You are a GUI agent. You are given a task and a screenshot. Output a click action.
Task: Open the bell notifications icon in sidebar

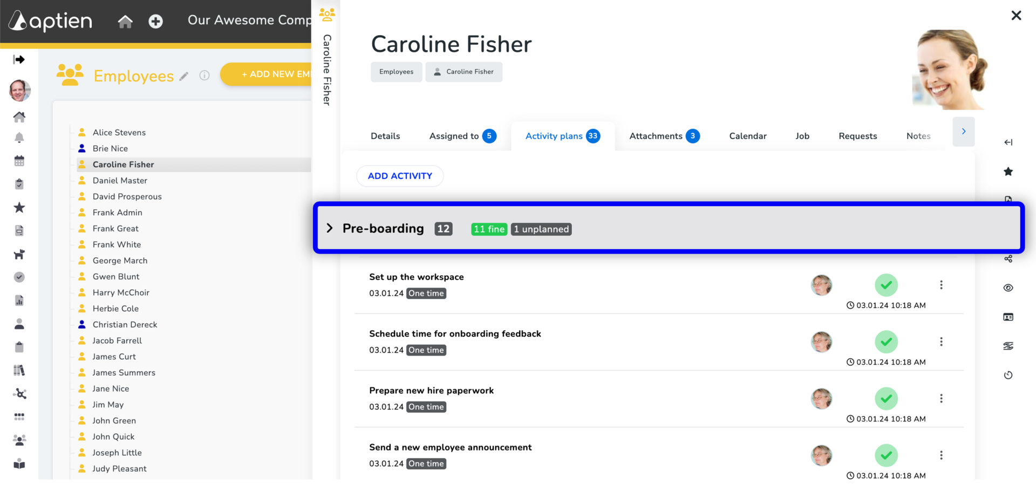19,138
